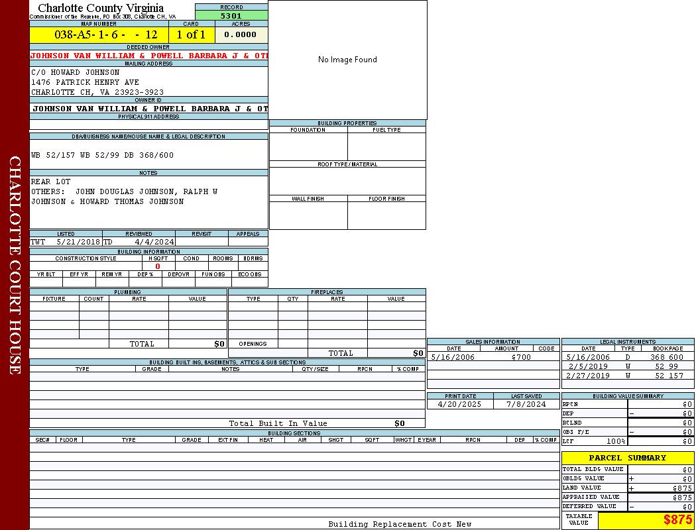Select the taxable value $875 in red
696x530 pixels.
[677, 520]
